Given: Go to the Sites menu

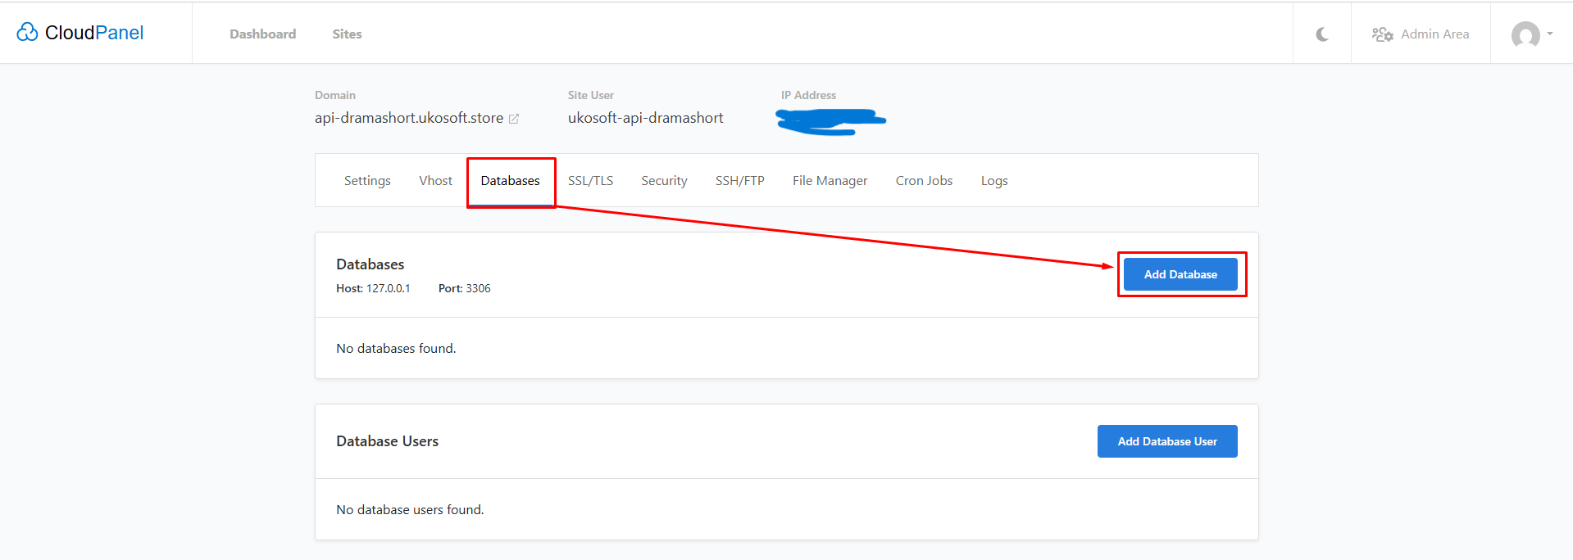Looking at the screenshot, I should click(347, 34).
